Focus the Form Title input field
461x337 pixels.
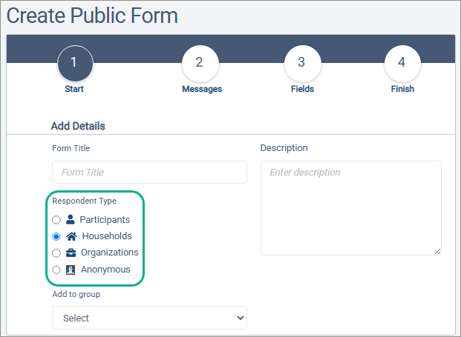pyautogui.click(x=149, y=172)
